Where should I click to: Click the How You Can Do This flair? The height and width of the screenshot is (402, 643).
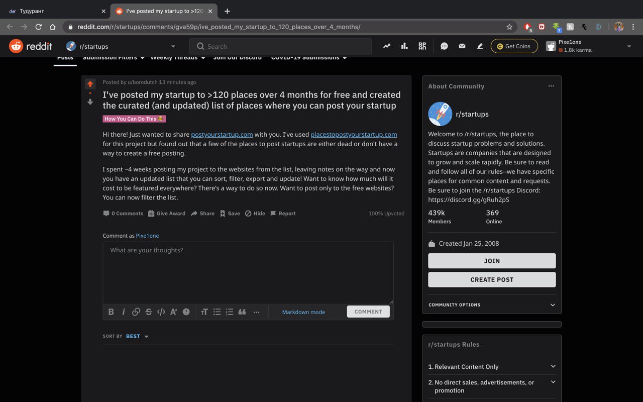134,119
